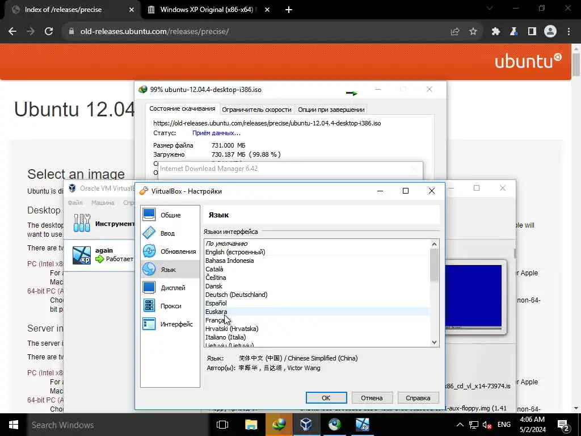Click the Chrome back arrow
Image resolution: width=581 pixels, height=436 pixels.
[12, 32]
